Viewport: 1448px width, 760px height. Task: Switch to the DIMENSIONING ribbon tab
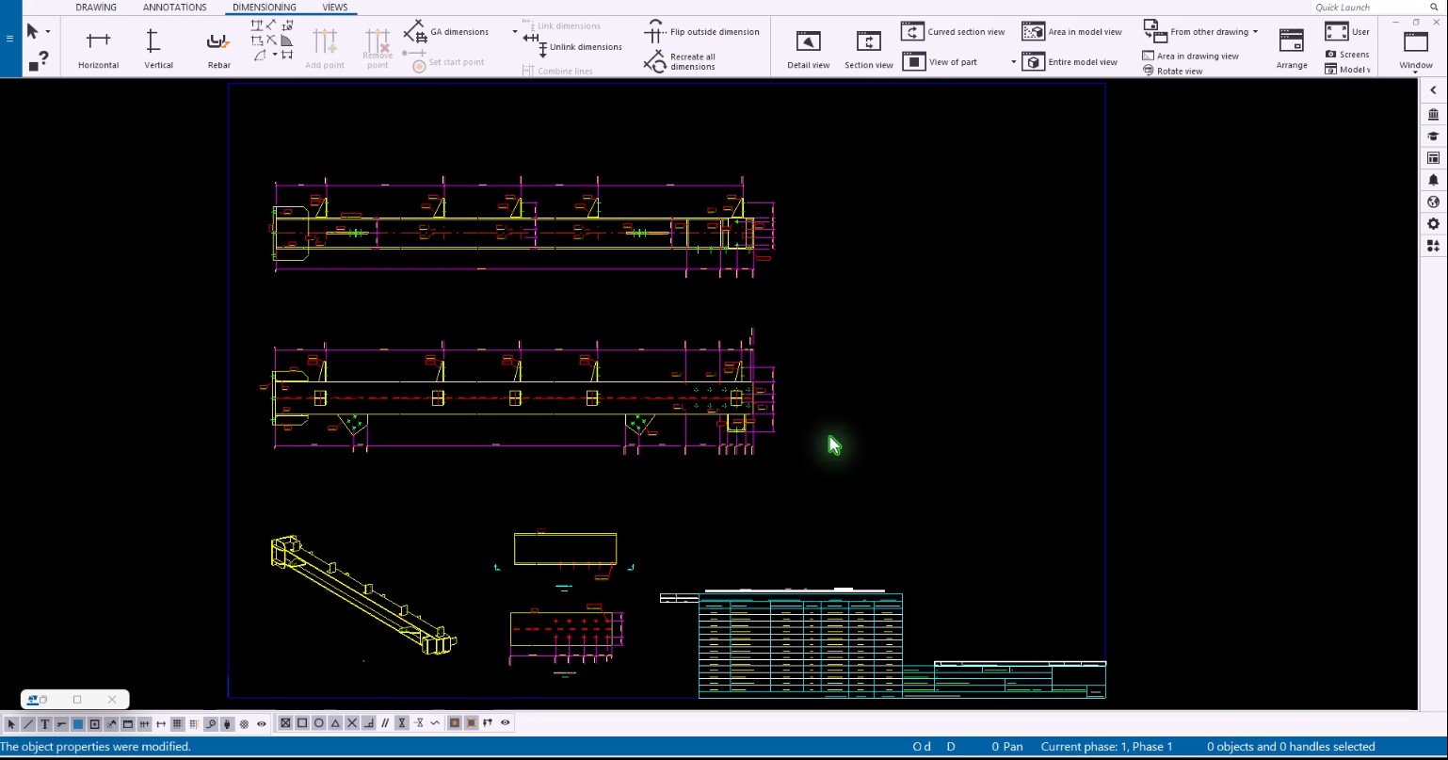tap(265, 8)
